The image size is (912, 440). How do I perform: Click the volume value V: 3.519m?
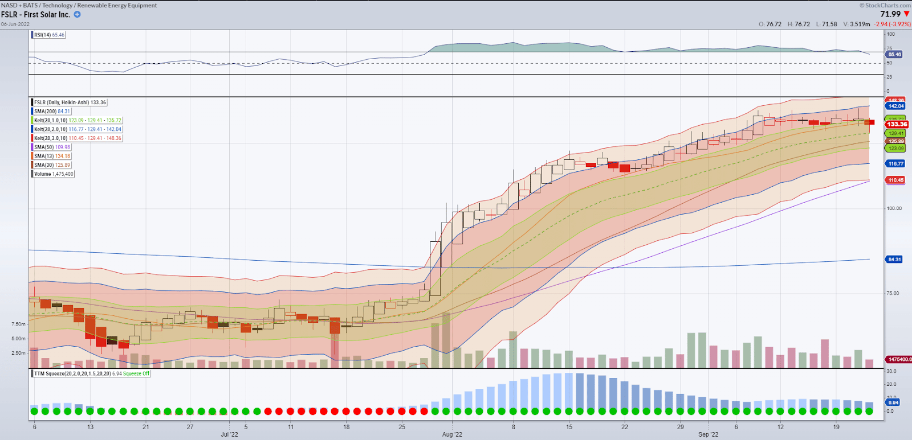857,24
